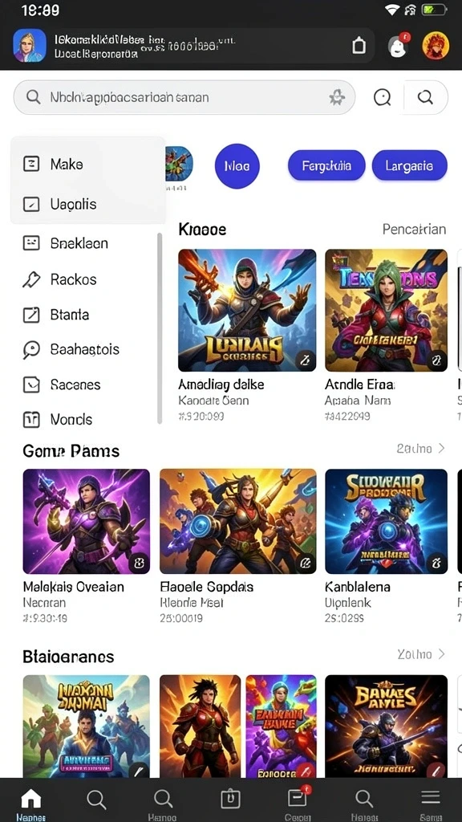Image resolution: width=462 pixels, height=822 pixels.
Task: Select the round Nloe filter chip
Action: pos(237,166)
